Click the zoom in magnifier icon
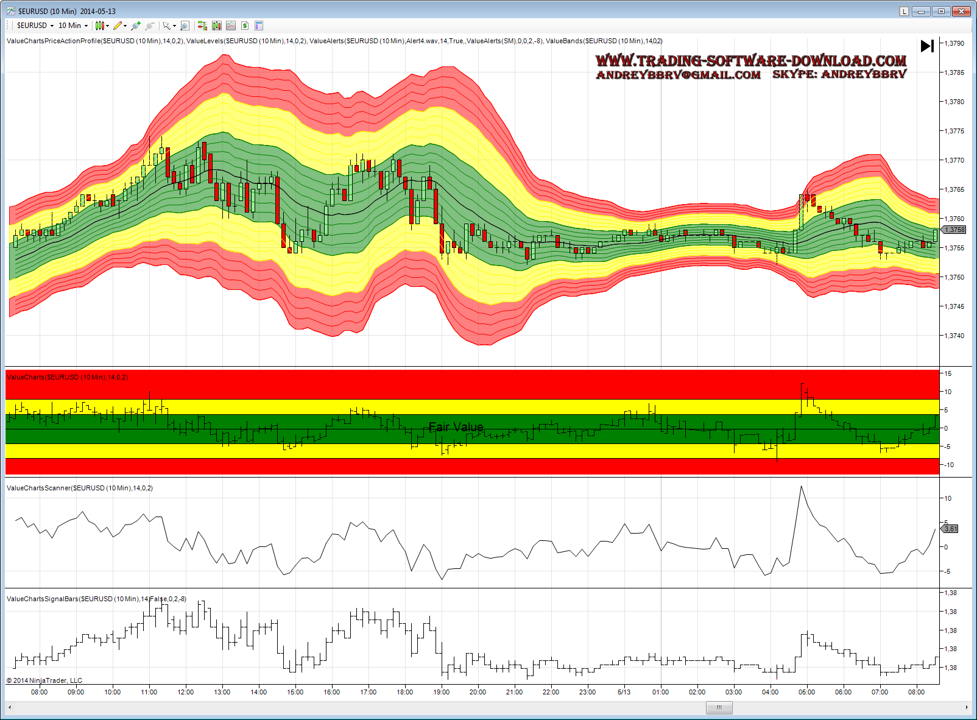 135,26
